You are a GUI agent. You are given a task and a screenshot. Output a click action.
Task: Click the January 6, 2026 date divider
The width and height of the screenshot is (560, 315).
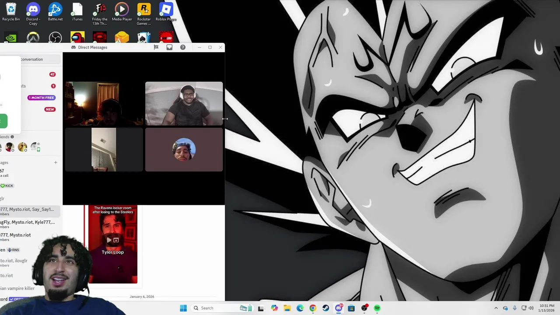coord(142,297)
